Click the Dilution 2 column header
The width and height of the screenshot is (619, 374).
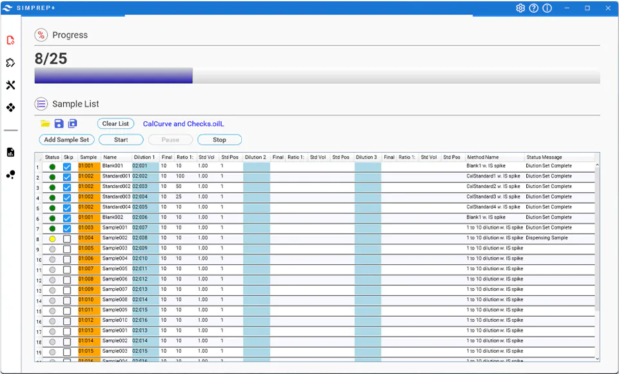[x=255, y=156]
